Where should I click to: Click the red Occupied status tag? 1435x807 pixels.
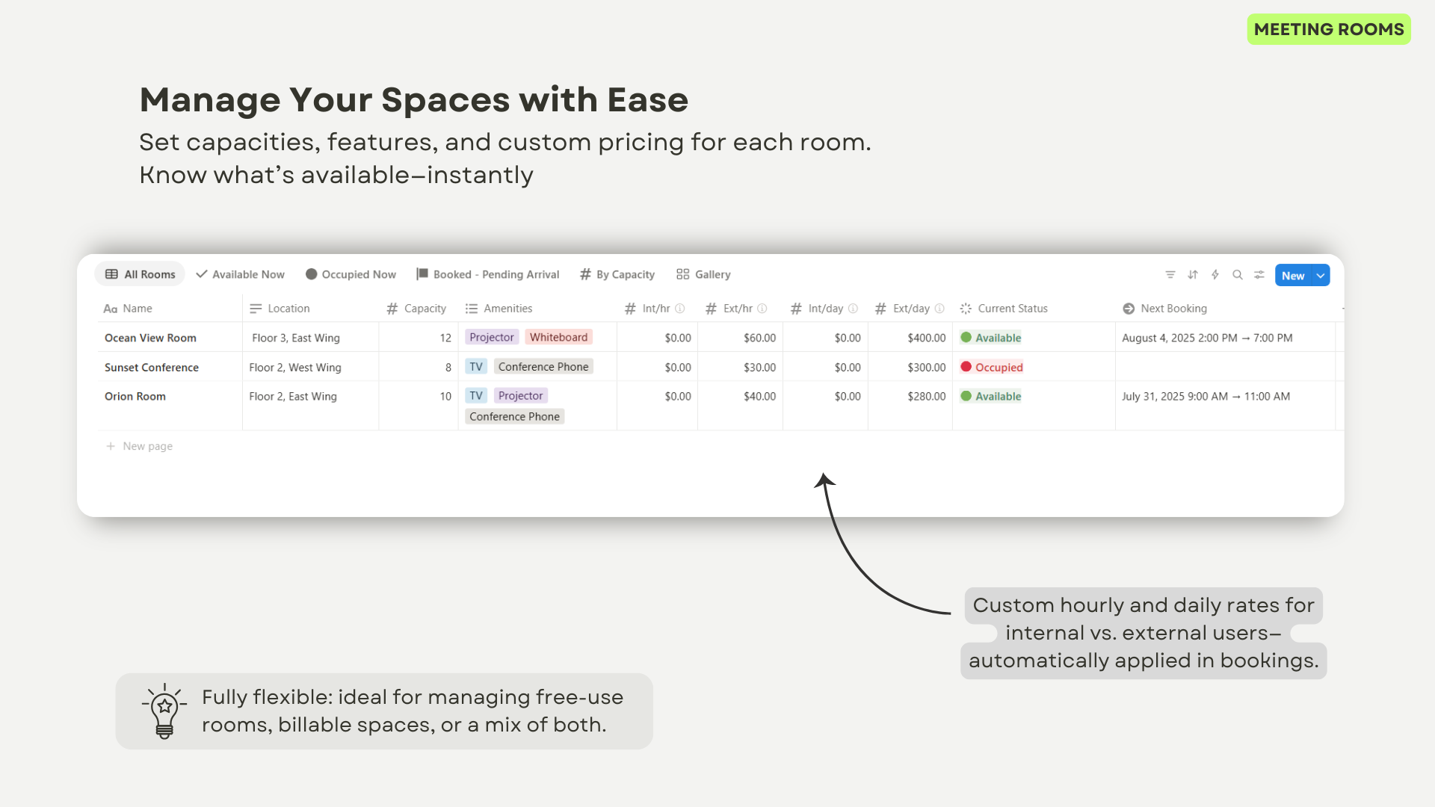992,367
